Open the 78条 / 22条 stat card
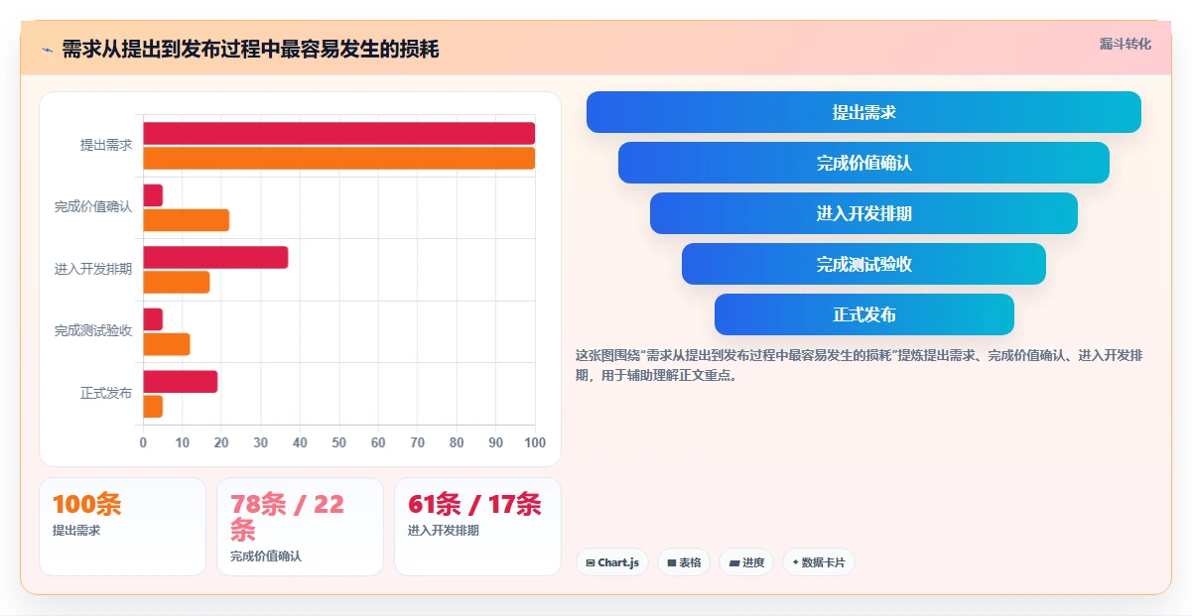The height and width of the screenshot is (616, 1192). point(300,527)
